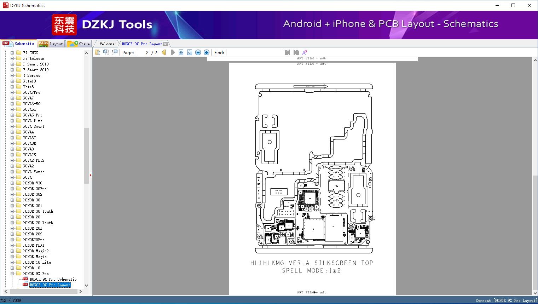Screen dimensions: 538x304
Task: Zoom in with the plus icon
Action: (x=207, y=52)
